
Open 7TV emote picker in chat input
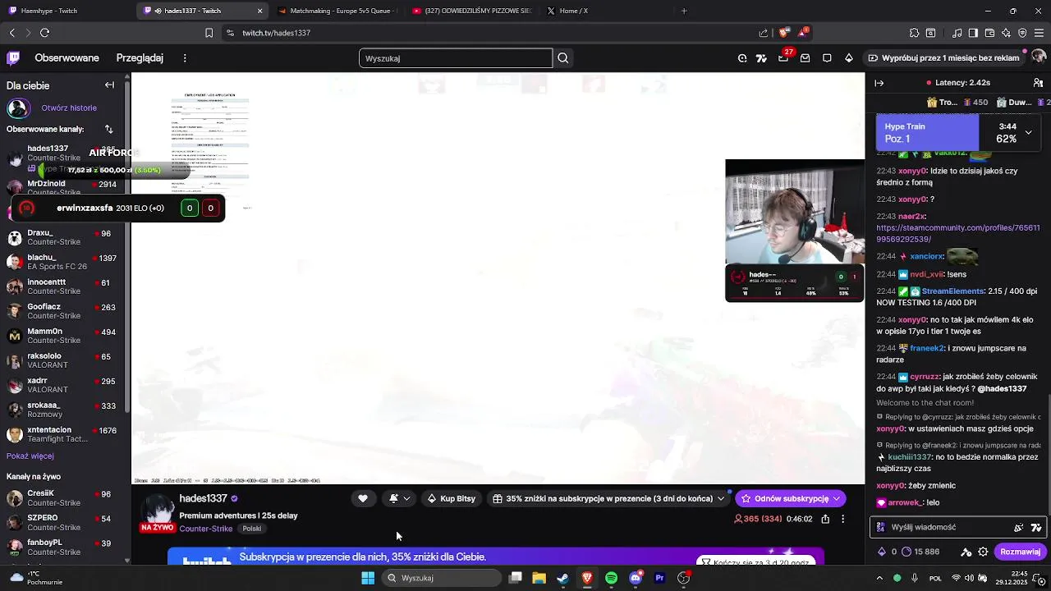1036,527
